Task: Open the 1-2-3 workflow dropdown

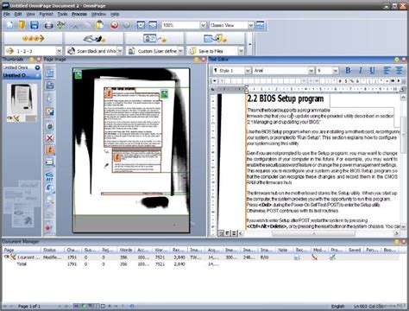Action: [x=59, y=51]
